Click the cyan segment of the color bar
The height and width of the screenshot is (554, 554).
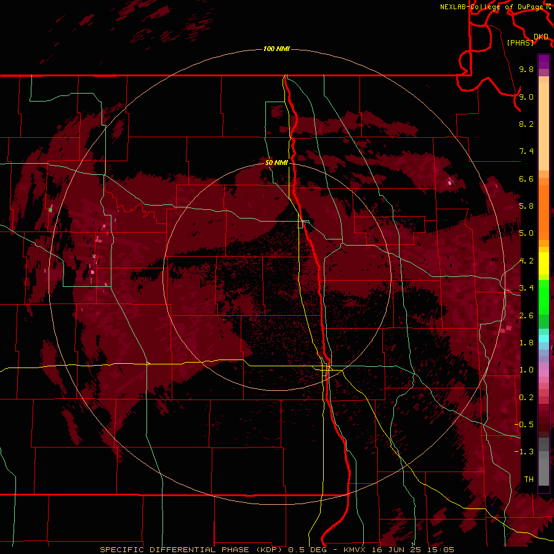(544, 339)
